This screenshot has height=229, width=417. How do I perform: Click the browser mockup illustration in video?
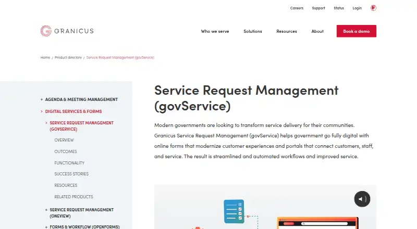318,223
